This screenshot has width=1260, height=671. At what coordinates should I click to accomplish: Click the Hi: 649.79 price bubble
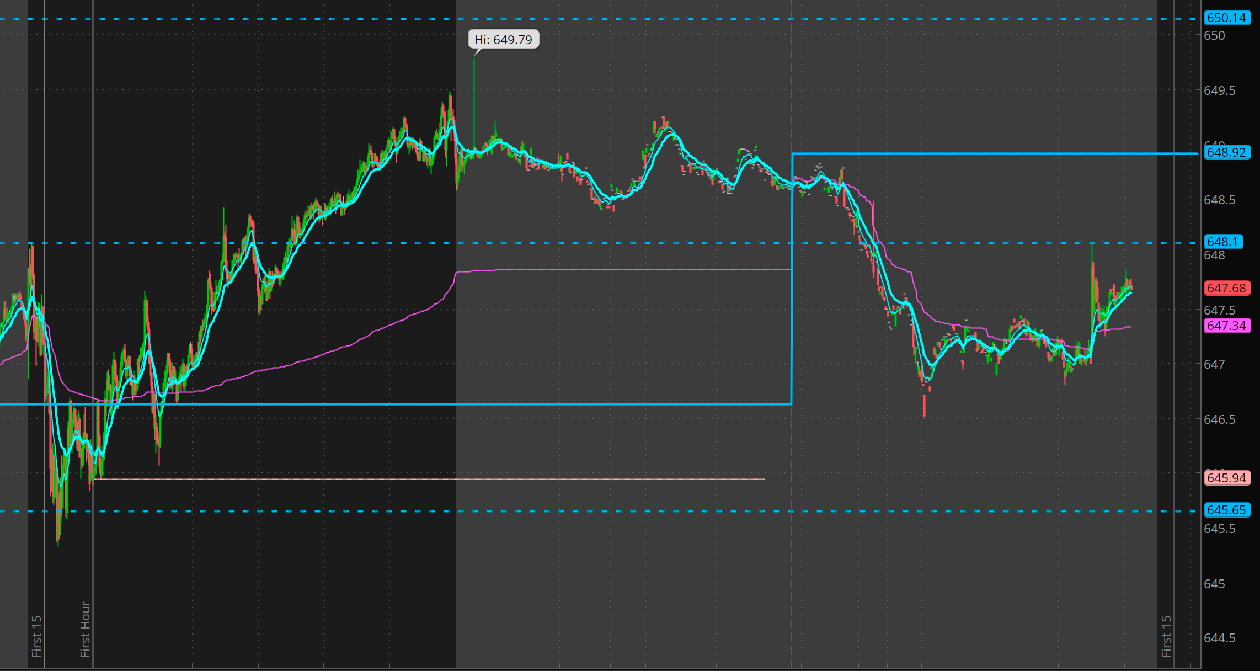[503, 40]
